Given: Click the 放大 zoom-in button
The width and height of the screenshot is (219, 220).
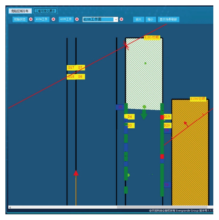Looking at the screenshot, I should coord(138,19).
